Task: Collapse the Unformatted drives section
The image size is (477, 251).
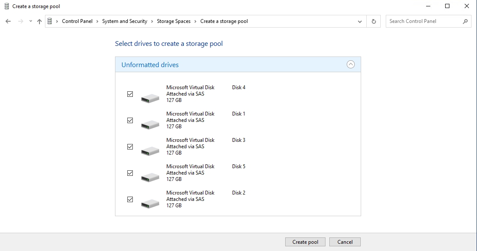Action: pyautogui.click(x=351, y=64)
